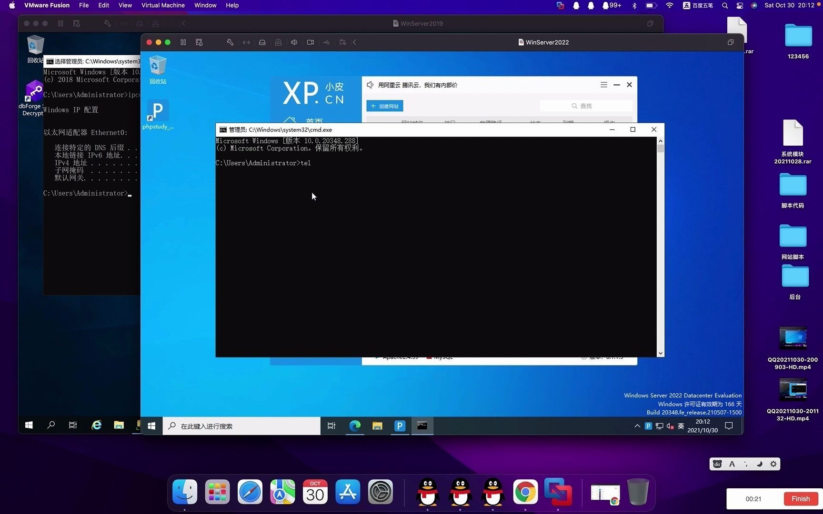The width and height of the screenshot is (823, 514).
Task: Click the speaker announcement icon in phpstudy
Action: tap(370, 85)
